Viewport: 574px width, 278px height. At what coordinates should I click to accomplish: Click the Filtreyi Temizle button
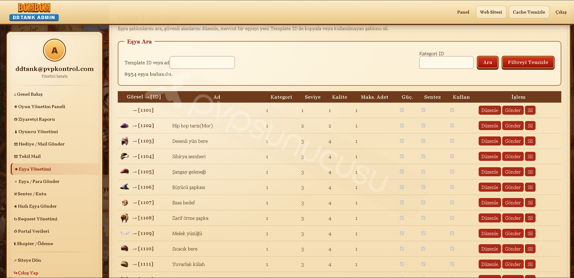[528, 62]
